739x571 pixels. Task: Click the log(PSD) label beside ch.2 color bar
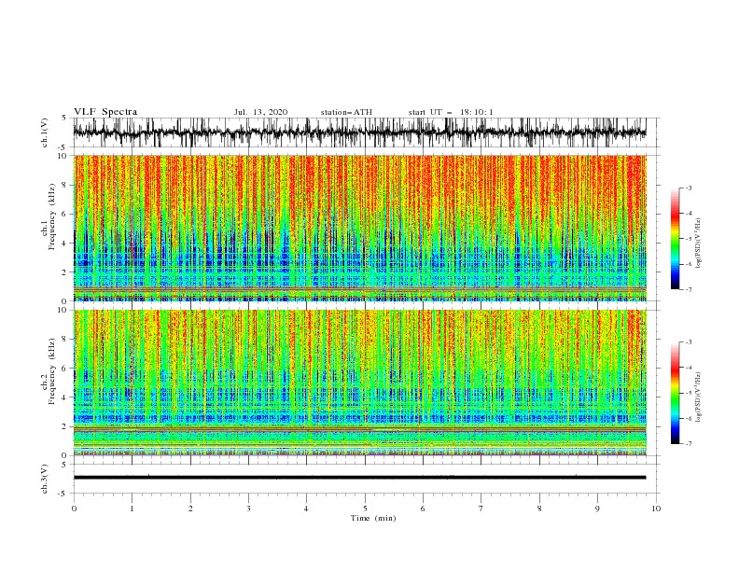(x=699, y=397)
